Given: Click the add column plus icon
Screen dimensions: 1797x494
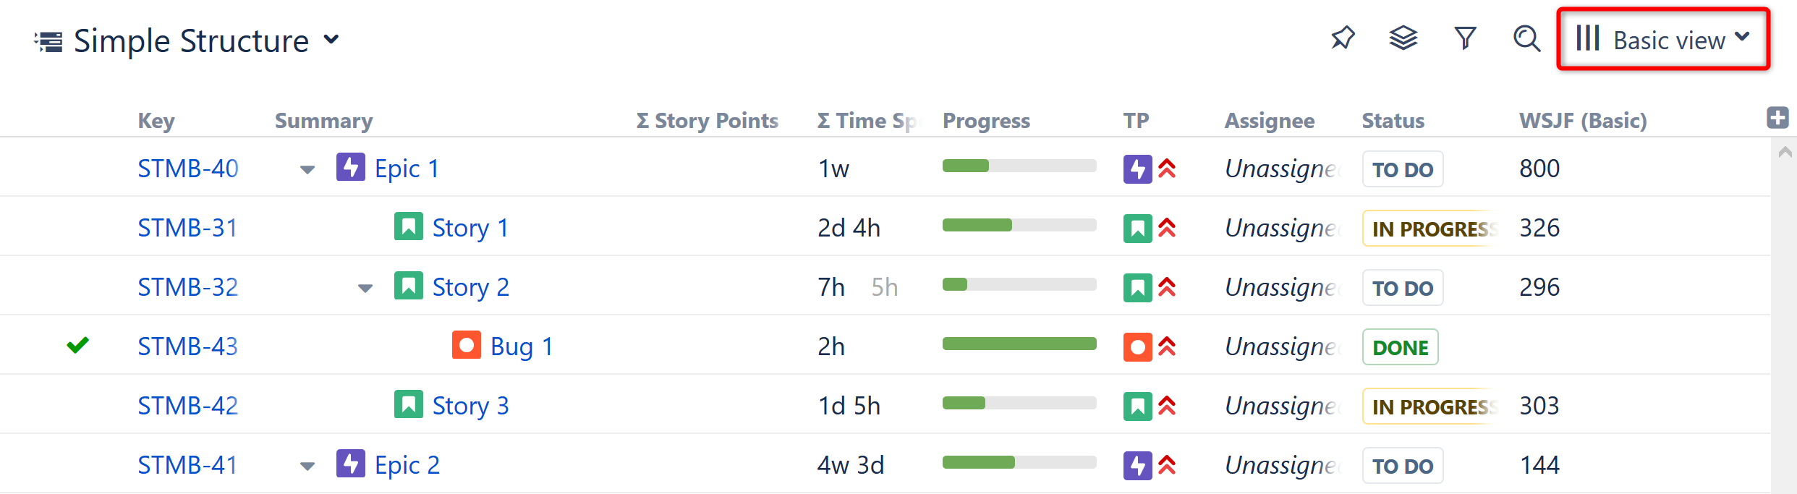Looking at the screenshot, I should [x=1777, y=118].
